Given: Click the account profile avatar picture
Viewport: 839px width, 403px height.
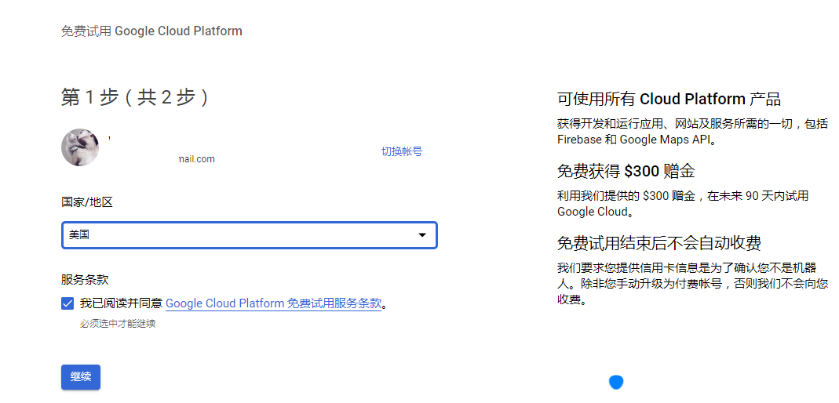Looking at the screenshot, I should [x=80, y=147].
